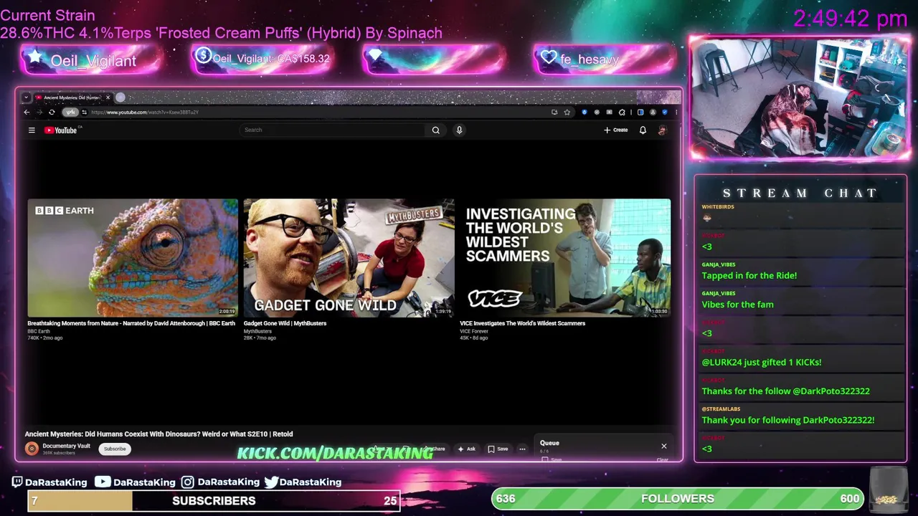Open the BBC Earth chameleon thumbnail

coord(133,258)
